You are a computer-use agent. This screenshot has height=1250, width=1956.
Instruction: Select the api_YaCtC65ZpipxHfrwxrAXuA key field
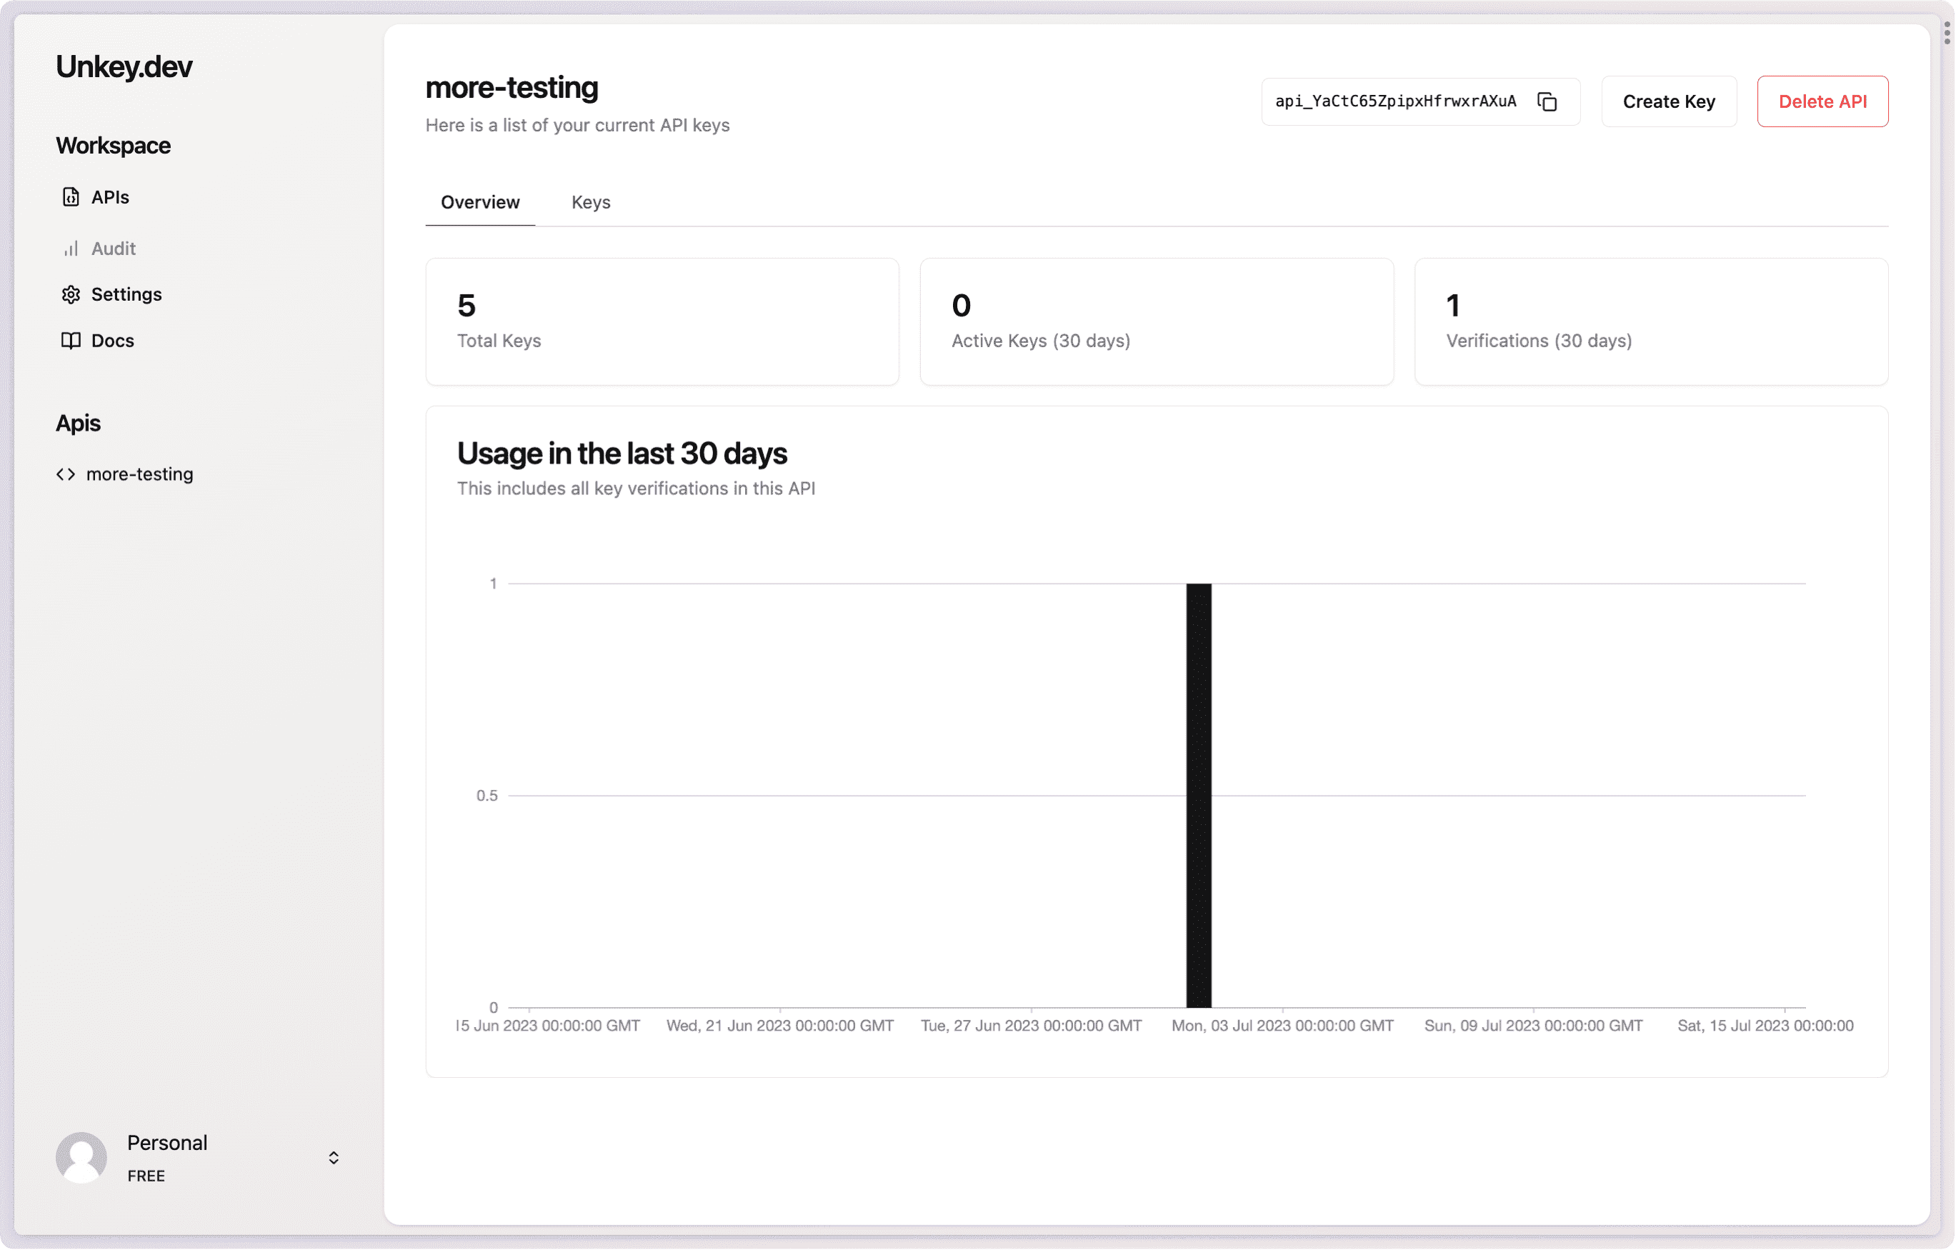1395,101
